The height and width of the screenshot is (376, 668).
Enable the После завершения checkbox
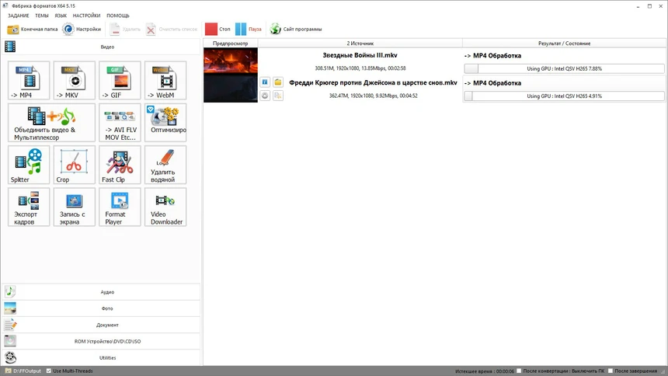(610, 371)
